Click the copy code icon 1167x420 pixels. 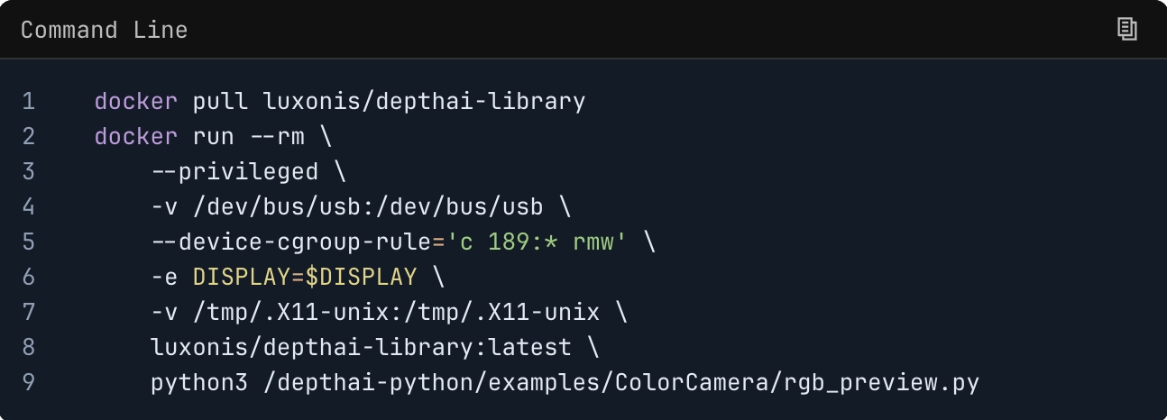pos(1126,29)
